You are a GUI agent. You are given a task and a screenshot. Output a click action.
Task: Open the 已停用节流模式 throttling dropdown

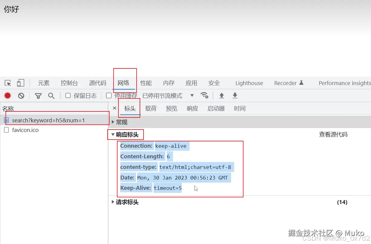tap(168, 96)
